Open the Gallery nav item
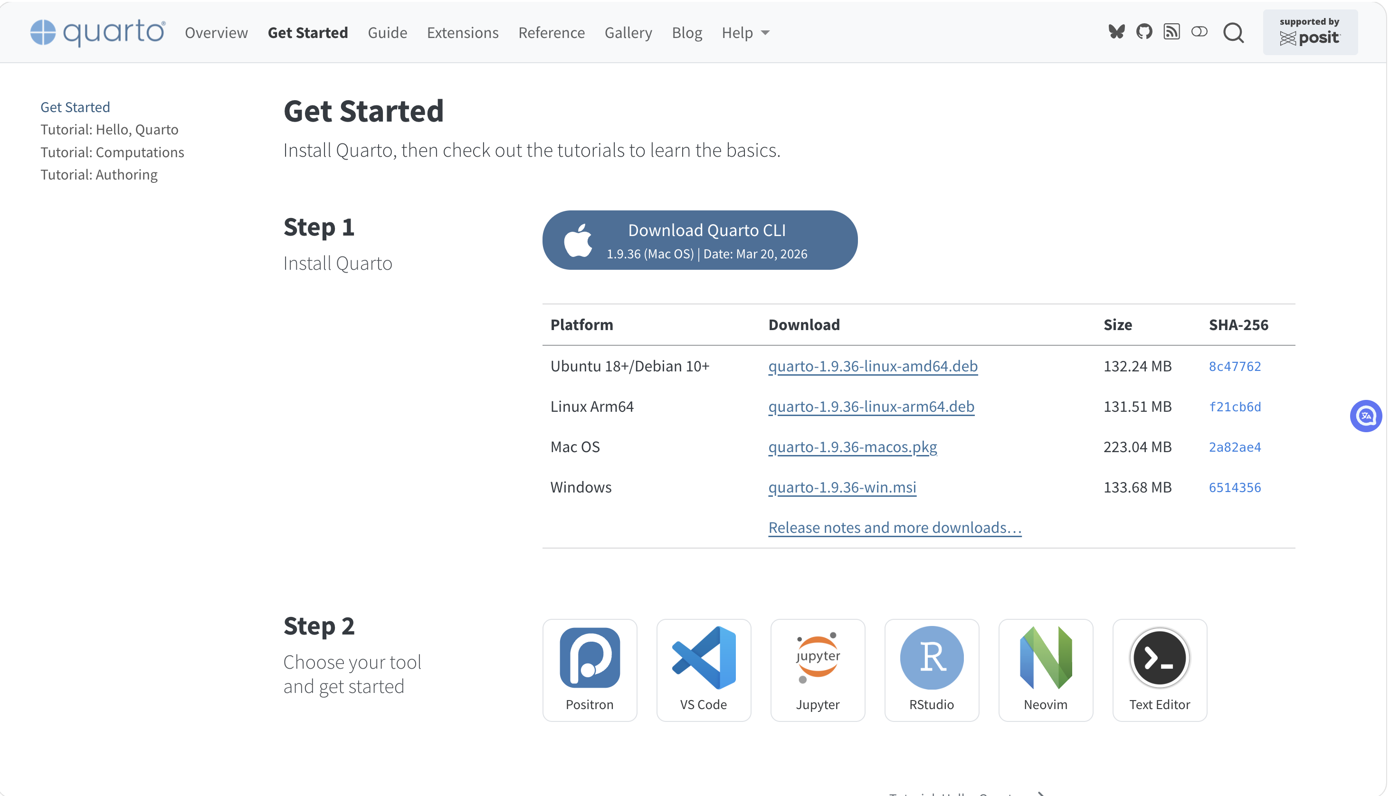 coord(628,33)
